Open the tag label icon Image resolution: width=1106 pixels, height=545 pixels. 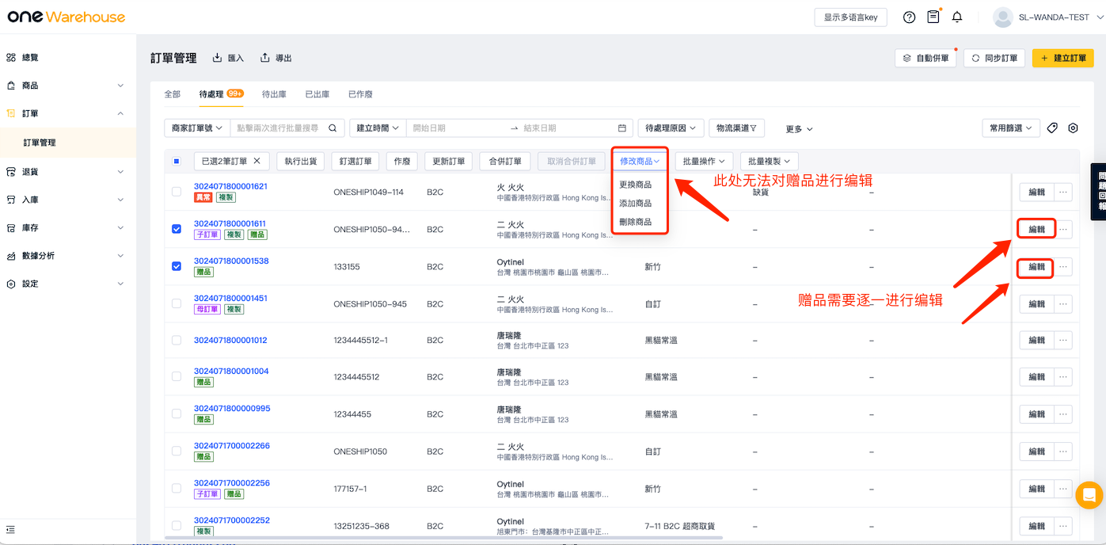(x=1052, y=128)
